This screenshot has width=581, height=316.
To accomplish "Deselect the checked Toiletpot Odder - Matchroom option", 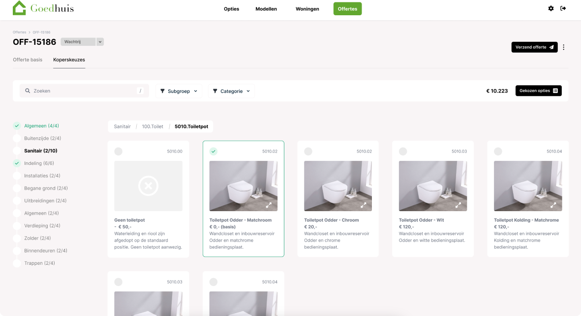I will [214, 151].
